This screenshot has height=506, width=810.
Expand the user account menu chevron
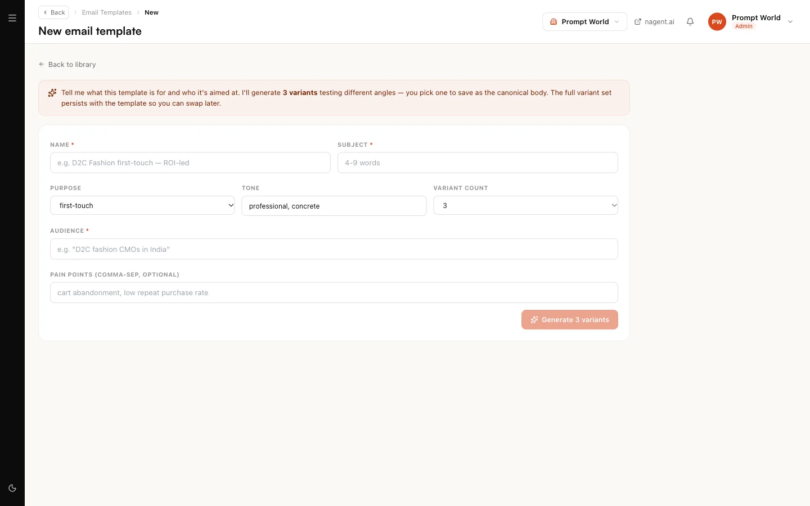790,22
